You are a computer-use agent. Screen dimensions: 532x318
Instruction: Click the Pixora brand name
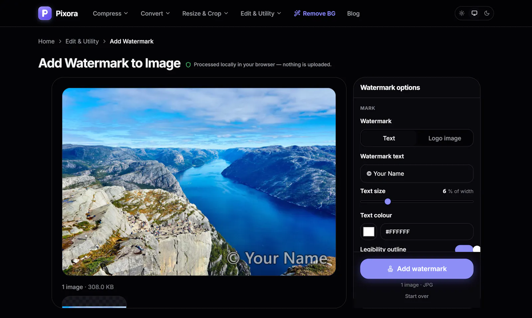point(67,14)
